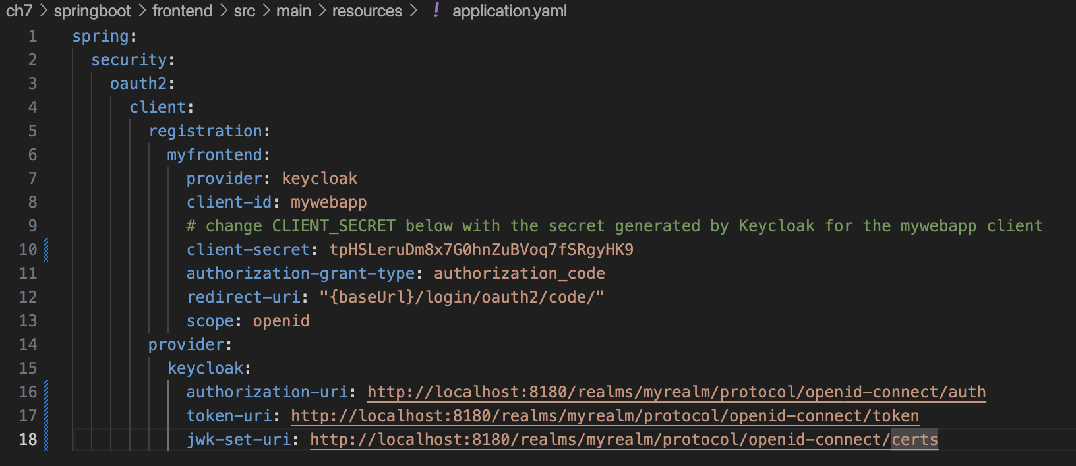The width and height of the screenshot is (1076, 466).
Task: Click the value 'openid' on line 13
Action: 282,321
